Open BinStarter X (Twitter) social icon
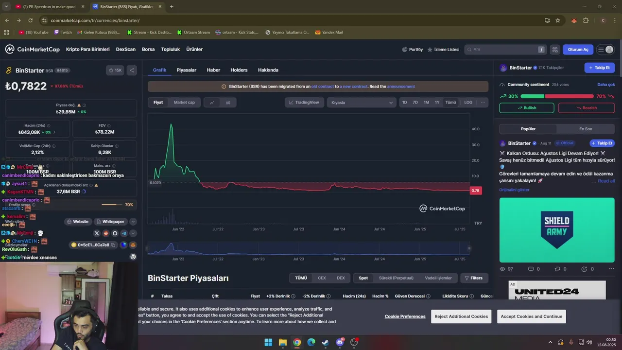622x350 pixels. click(97, 233)
